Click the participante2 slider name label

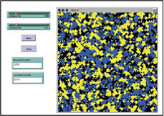16,28
